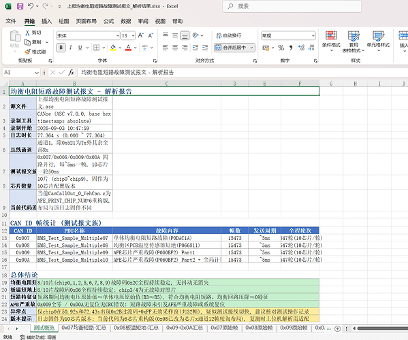The height and width of the screenshot is (340, 408).
Task: Select column C header
Action: 167,84
